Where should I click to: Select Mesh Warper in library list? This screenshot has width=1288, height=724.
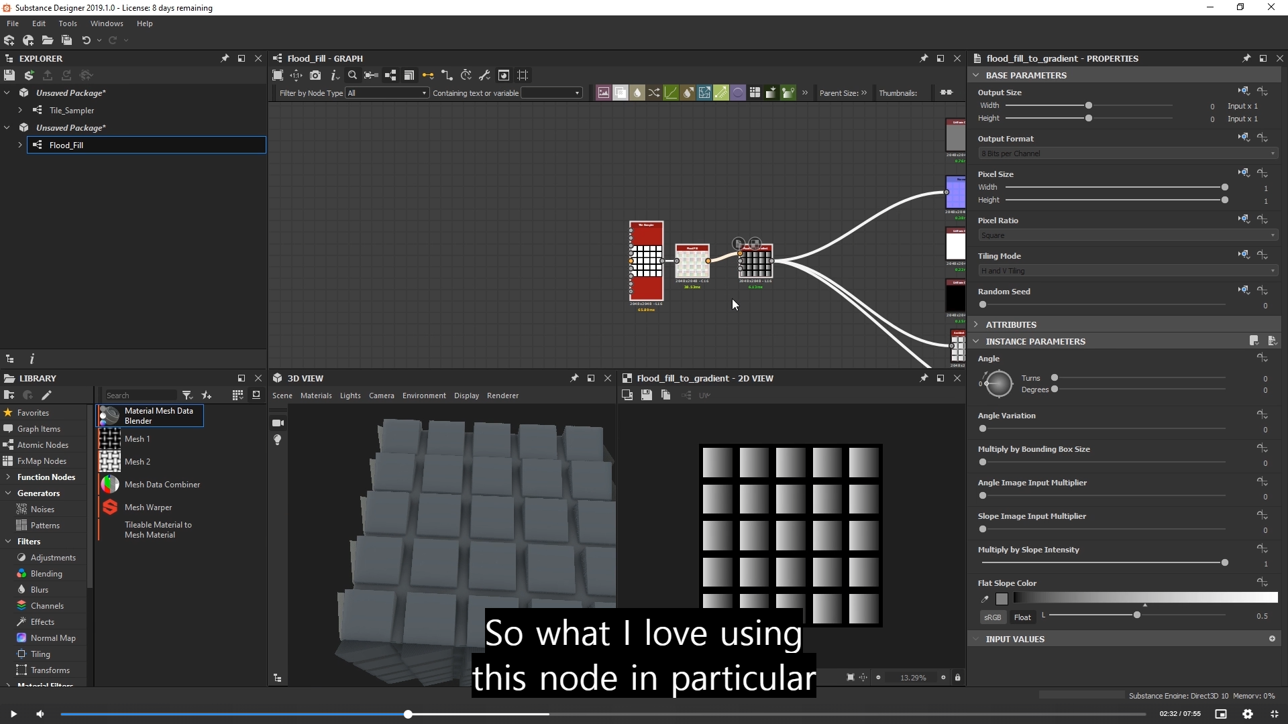coord(148,507)
